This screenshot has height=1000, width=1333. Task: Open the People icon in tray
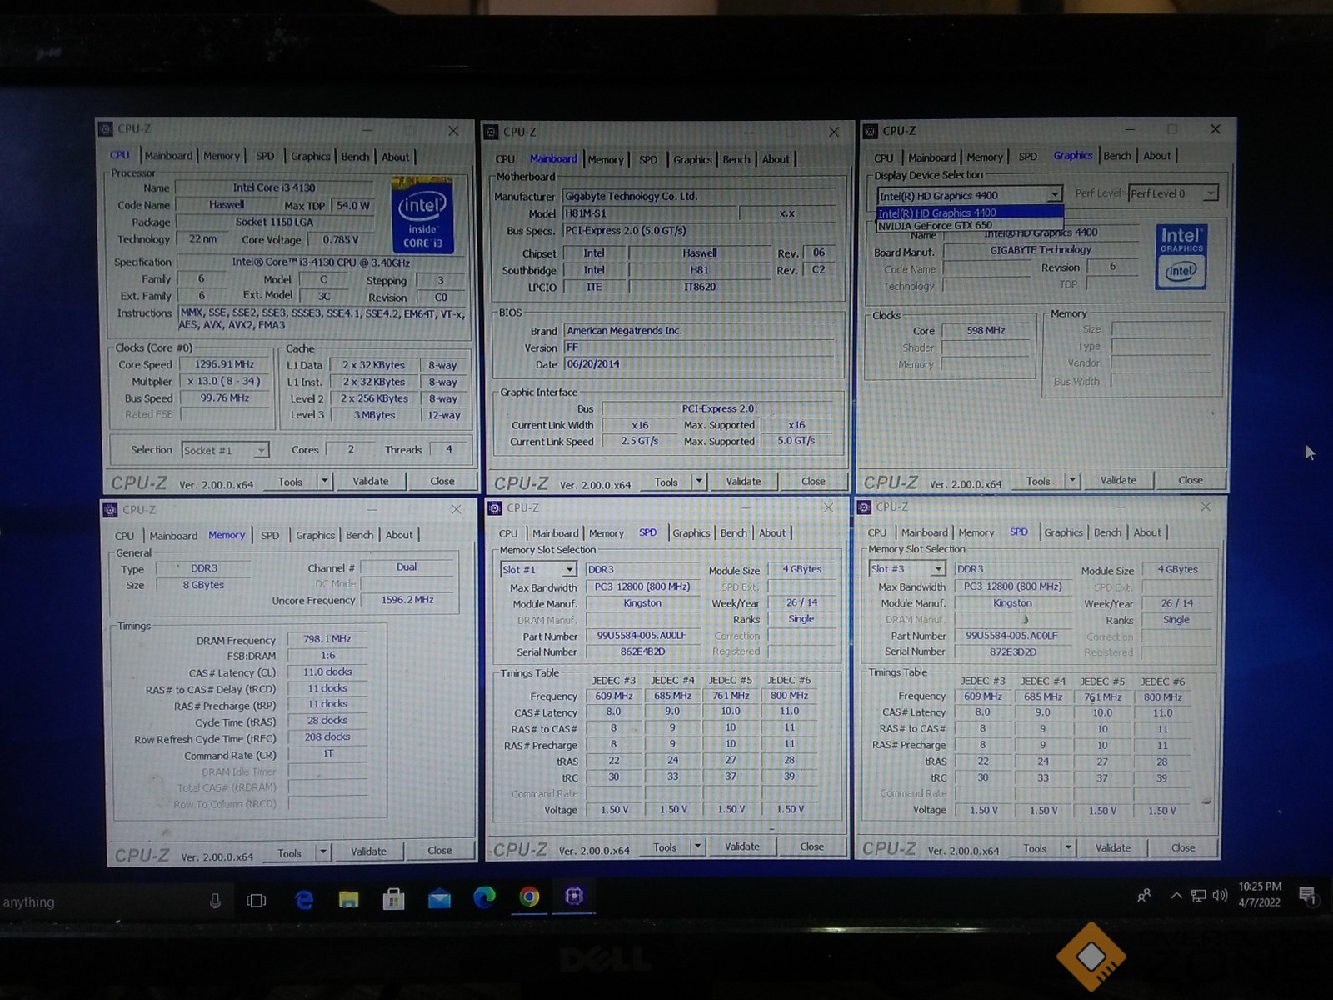(1145, 896)
